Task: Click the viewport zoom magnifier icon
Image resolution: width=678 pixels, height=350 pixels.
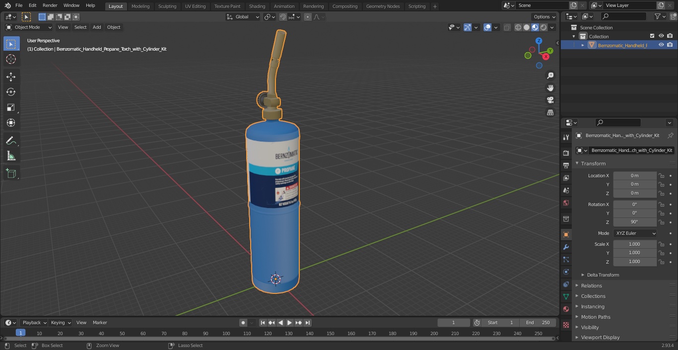Action: 550,75
